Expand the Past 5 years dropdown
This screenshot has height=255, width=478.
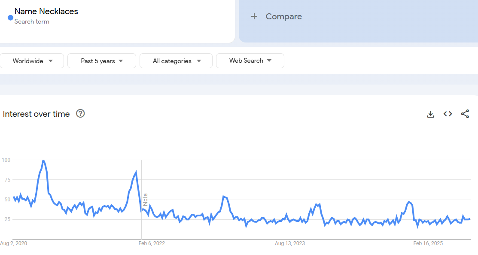click(x=102, y=61)
